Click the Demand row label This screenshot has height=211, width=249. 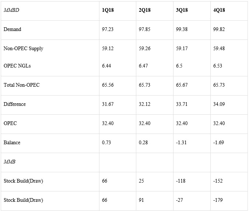(x=12, y=29)
